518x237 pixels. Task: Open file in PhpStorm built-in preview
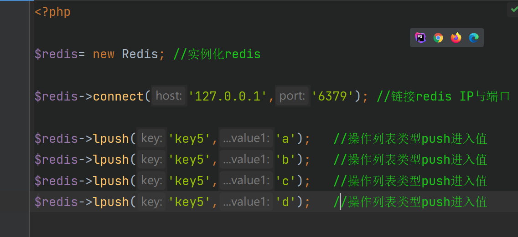click(420, 38)
